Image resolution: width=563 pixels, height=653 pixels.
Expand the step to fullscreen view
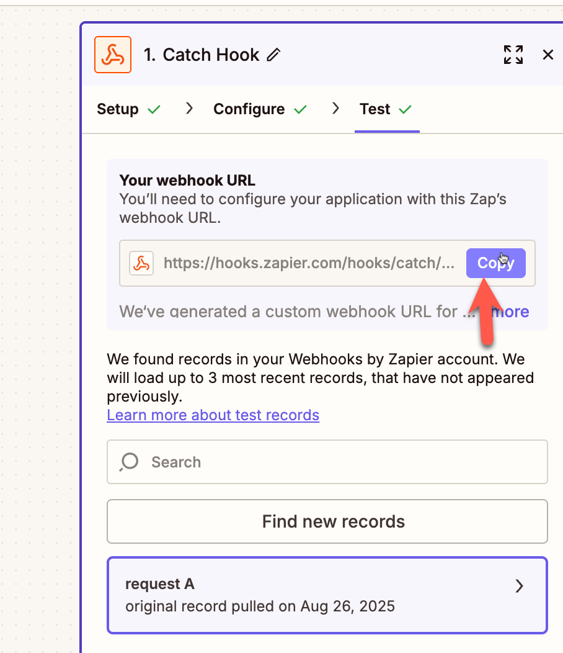pyautogui.click(x=513, y=55)
